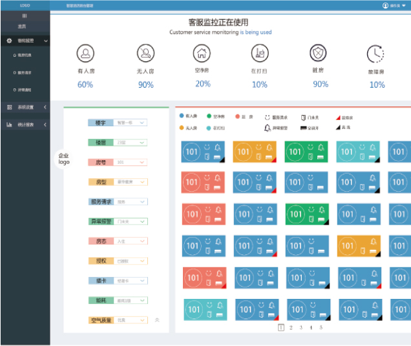This screenshot has width=411, height=346.
Task: Open the 楼宇 building dropdown
Action: (x=131, y=123)
